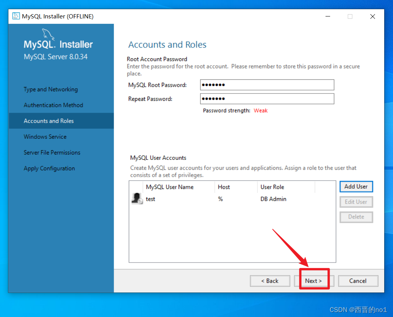Sort by MySQL User Name column header
The width and height of the screenshot is (393, 317).
coord(179,187)
